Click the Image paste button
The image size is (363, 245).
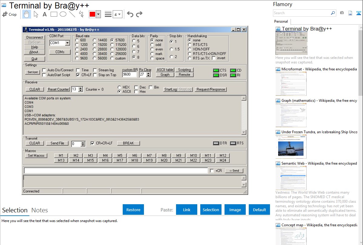click(235, 210)
